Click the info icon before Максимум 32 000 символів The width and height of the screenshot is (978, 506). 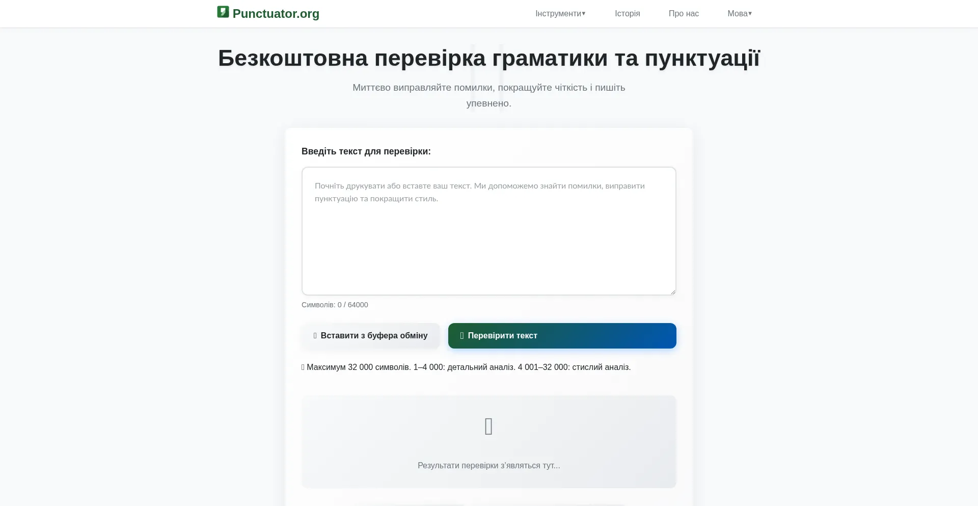(303, 367)
